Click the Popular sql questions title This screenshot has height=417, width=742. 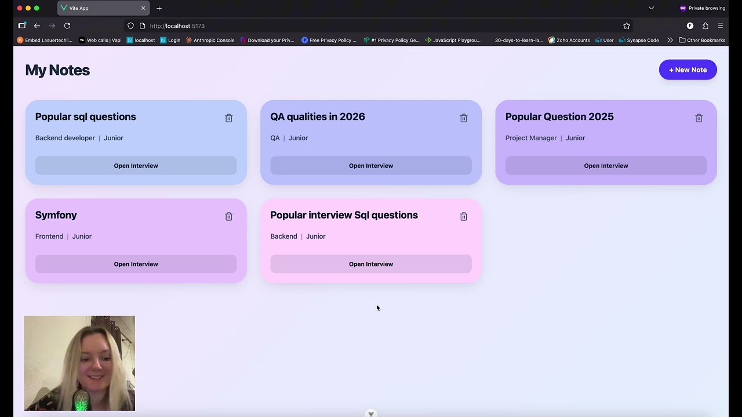tap(85, 117)
